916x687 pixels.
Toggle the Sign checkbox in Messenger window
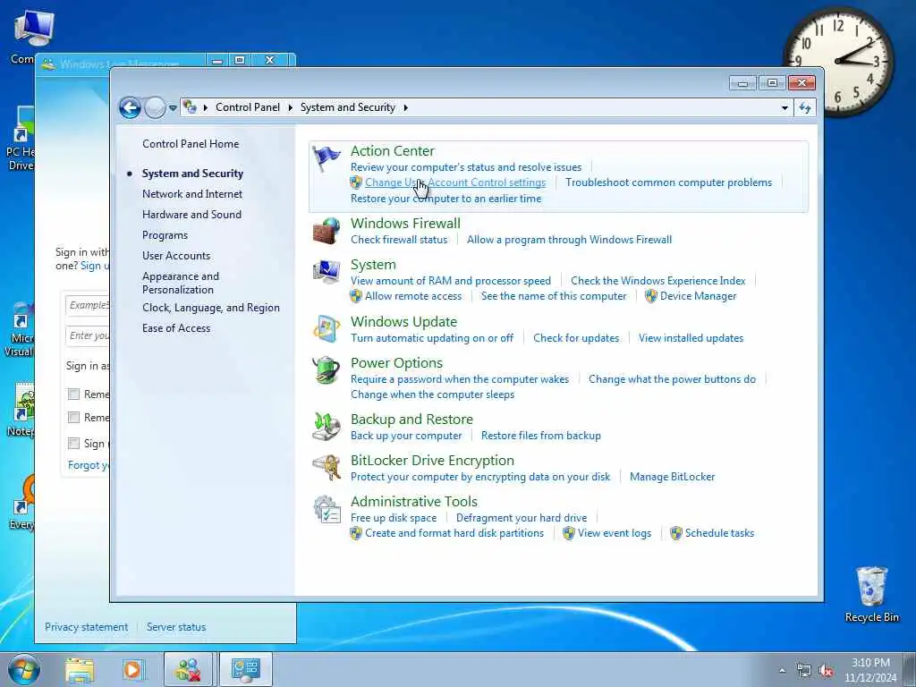tap(73, 444)
